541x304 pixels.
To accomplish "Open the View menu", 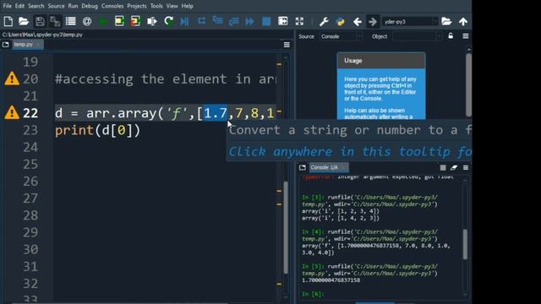I will point(172,6).
